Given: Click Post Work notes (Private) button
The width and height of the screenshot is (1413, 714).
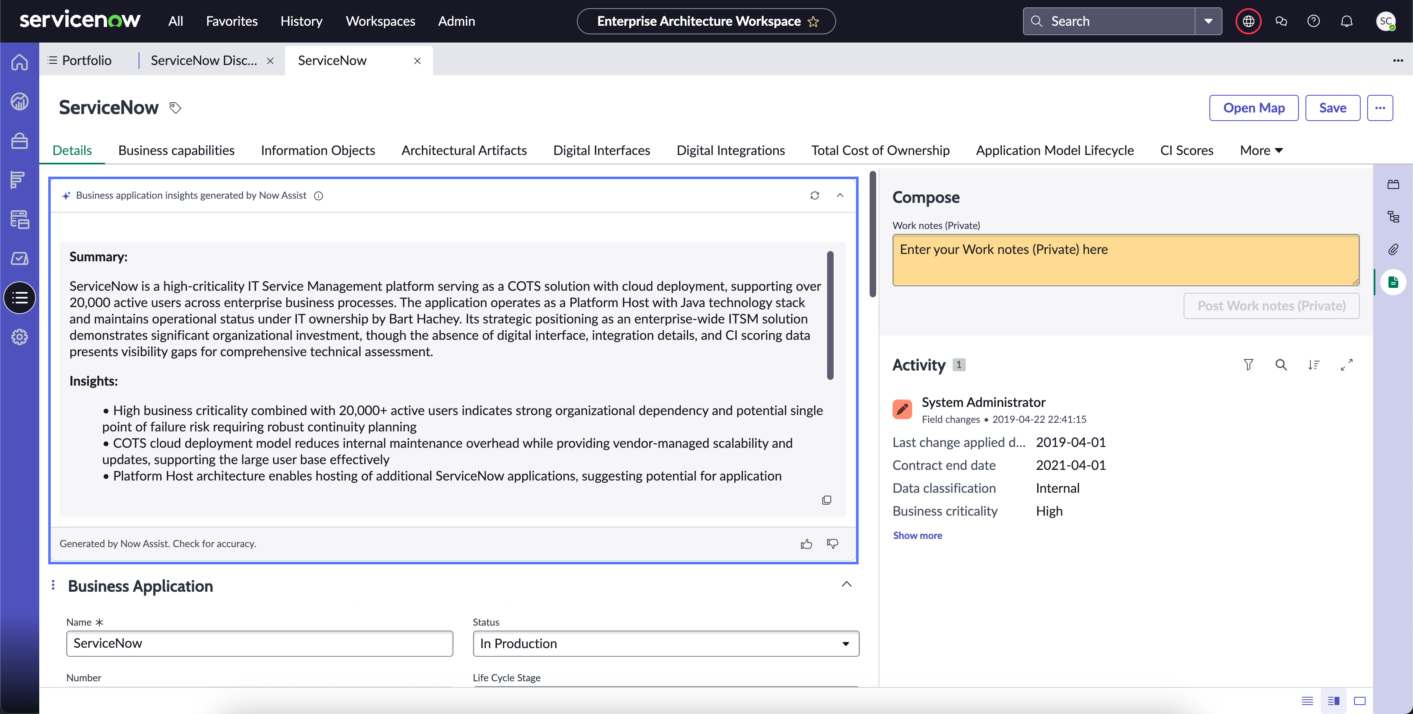Looking at the screenshot, I should [x=1272, y=306].
